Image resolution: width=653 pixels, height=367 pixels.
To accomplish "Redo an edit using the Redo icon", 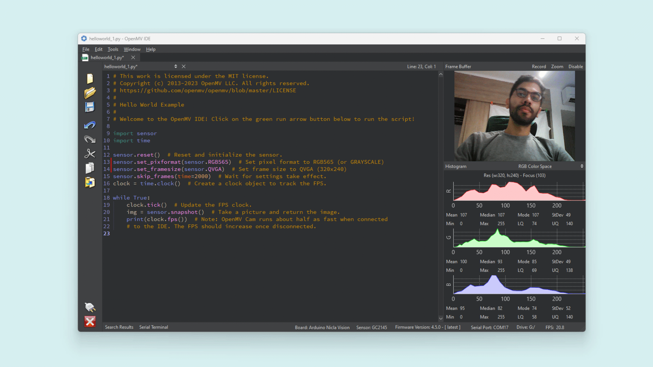I will click(x=89, y=139).
